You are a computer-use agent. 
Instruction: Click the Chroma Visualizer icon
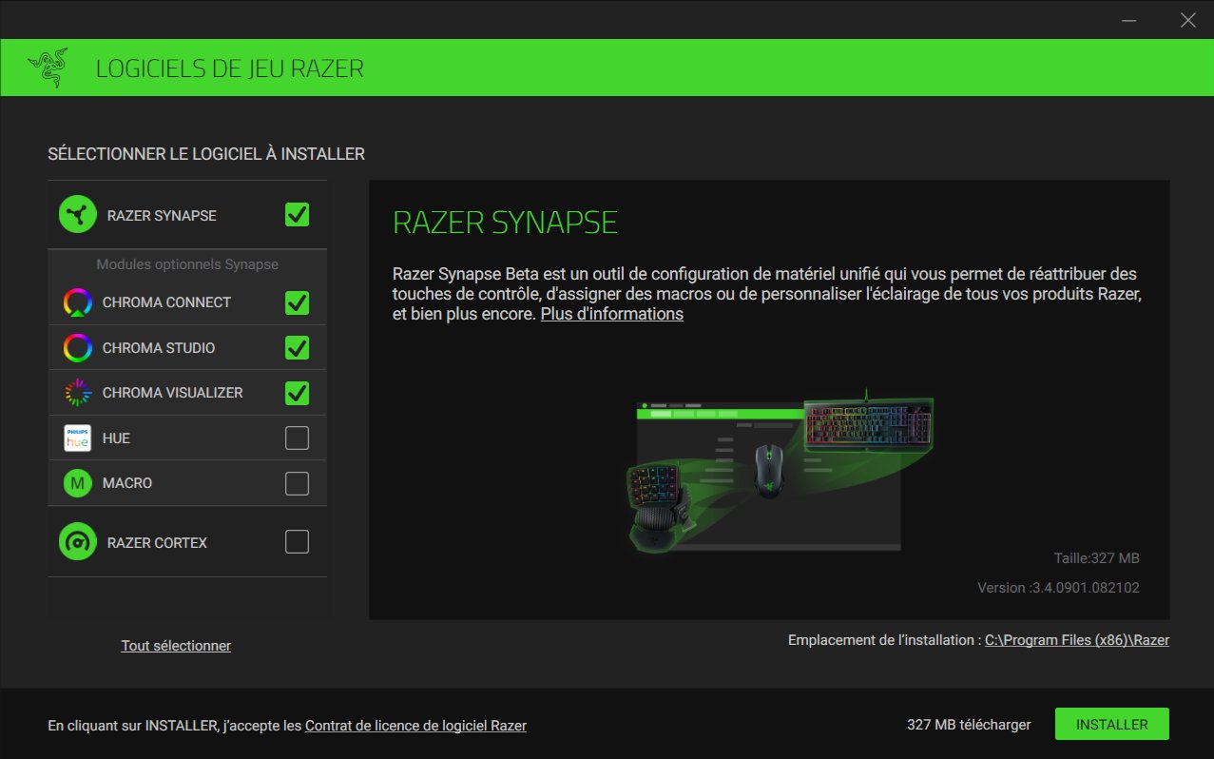[x=77, y=392]
